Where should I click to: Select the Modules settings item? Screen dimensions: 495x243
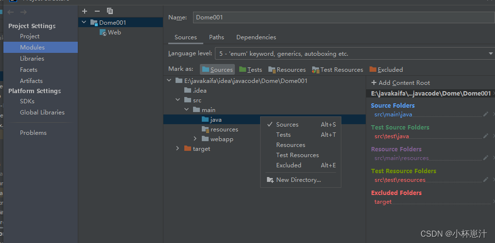click(x=41, y=47)
